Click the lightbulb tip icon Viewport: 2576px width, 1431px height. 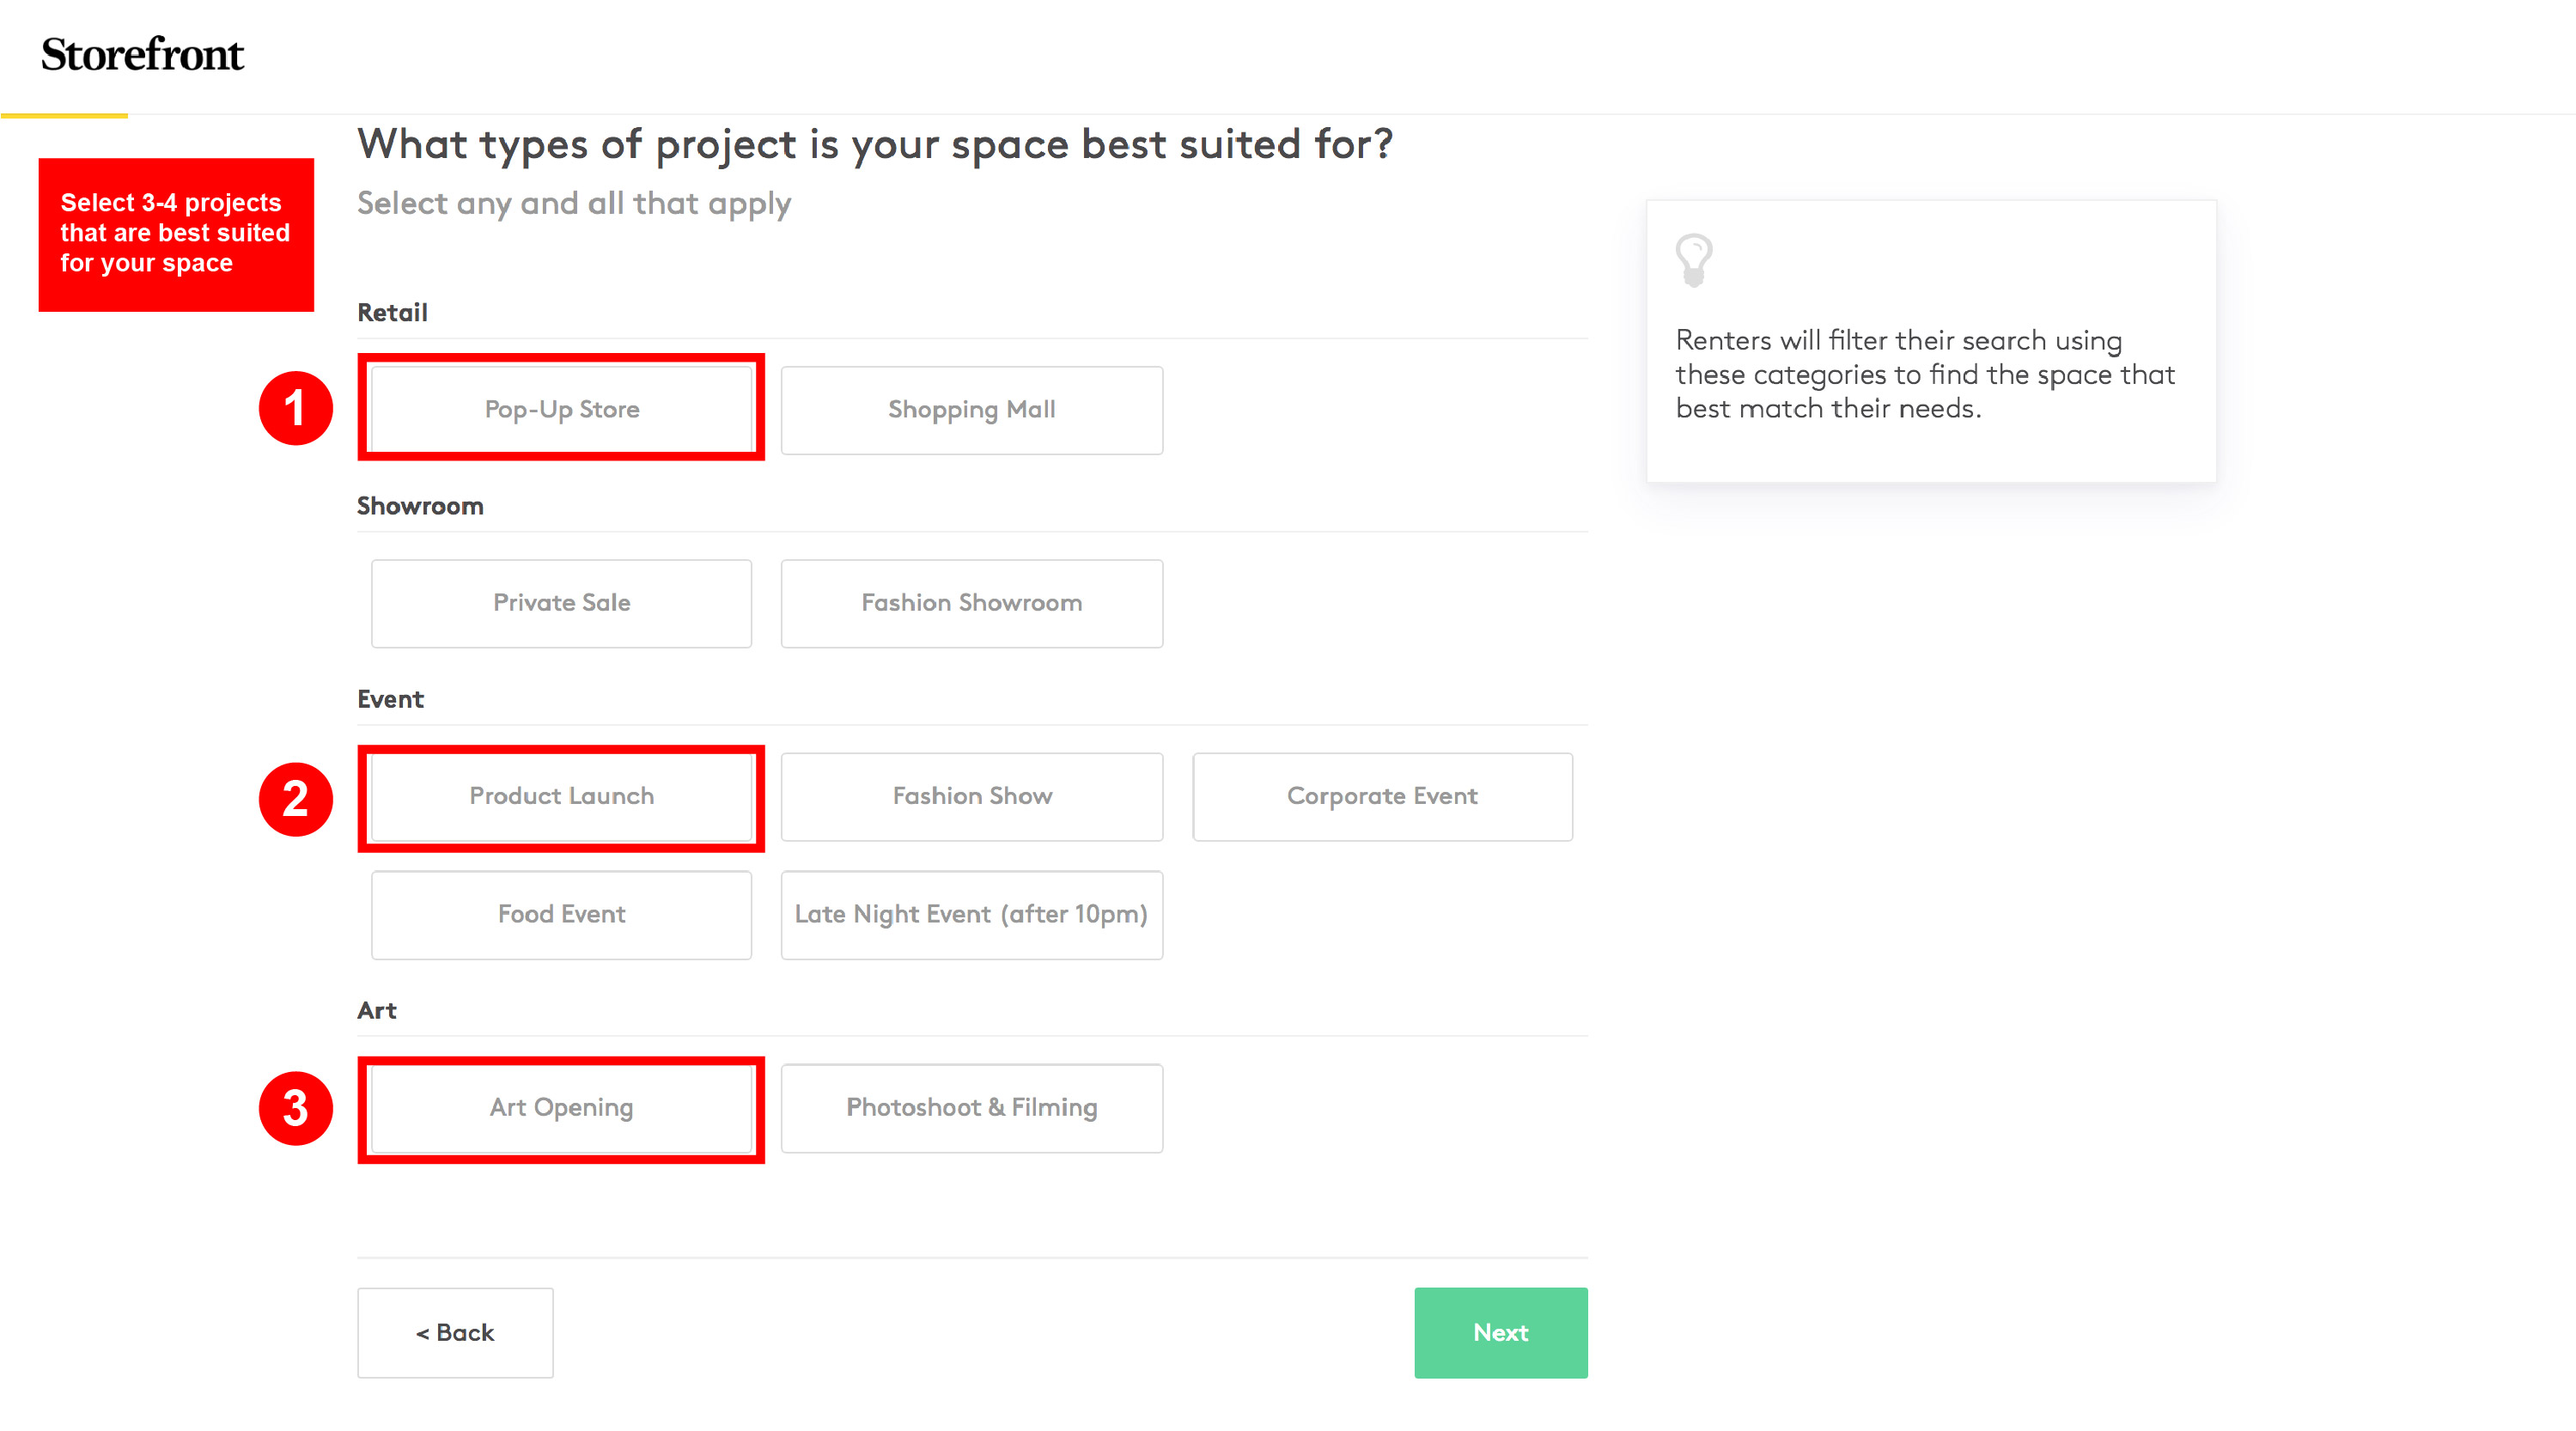(x=1693, y=260)
